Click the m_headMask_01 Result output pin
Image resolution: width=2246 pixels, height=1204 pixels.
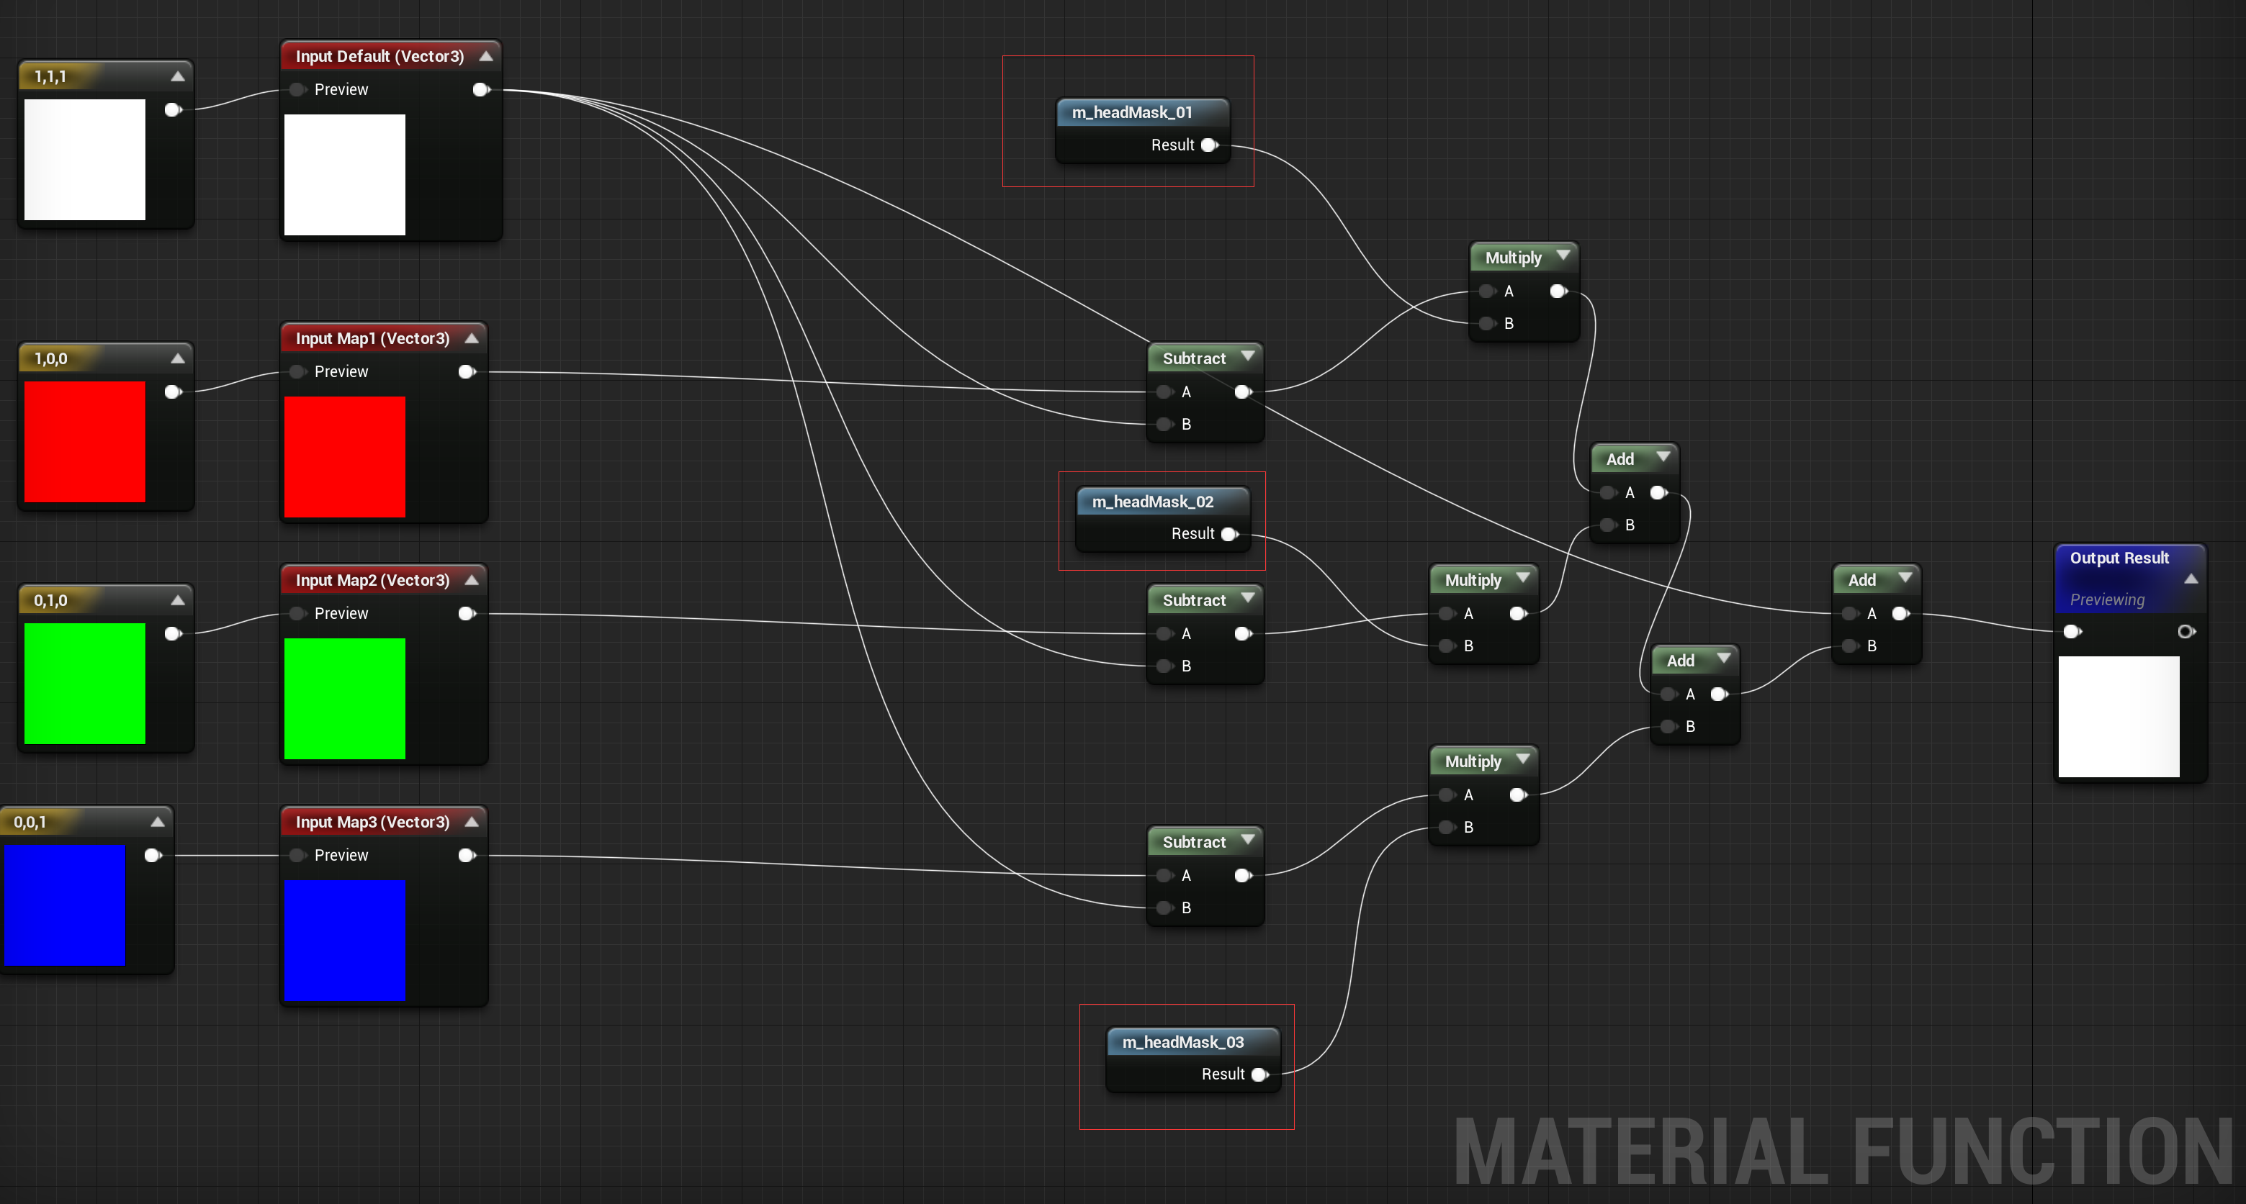point(1209,145)
